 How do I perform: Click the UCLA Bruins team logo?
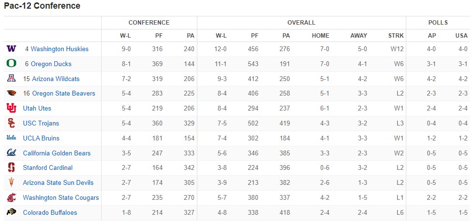tap(11, 138)
